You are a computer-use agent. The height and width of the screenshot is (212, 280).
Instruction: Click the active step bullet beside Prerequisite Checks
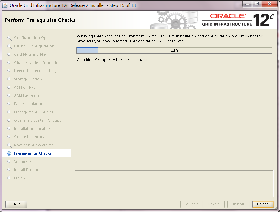[9, 154]
